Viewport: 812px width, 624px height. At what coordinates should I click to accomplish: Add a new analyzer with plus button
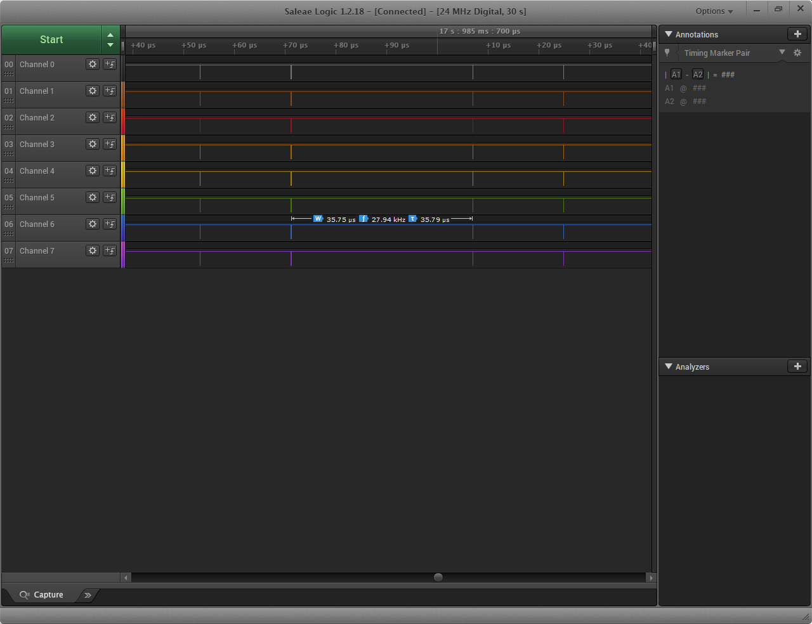pyautogui.click(x=797, y=367)
